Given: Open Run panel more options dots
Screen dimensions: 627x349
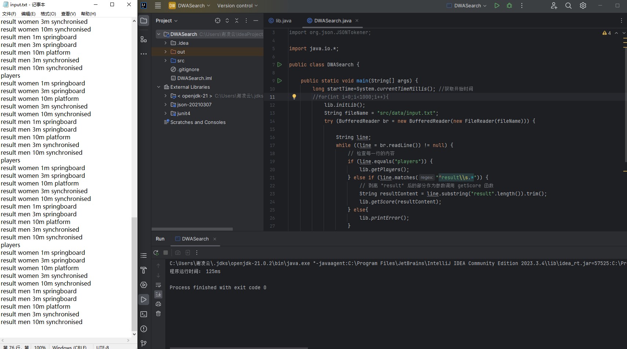Looking at the screenshot, I should [x=197, y=253].
